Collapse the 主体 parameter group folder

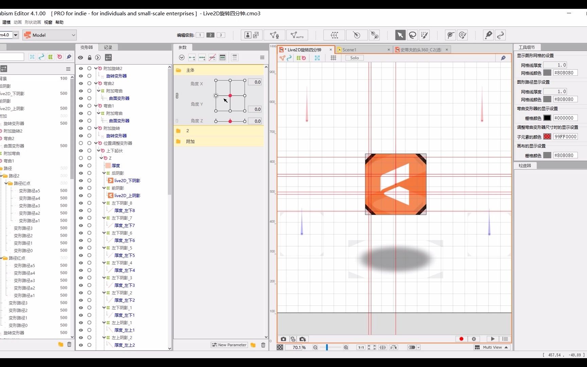[x=178, y=70]
